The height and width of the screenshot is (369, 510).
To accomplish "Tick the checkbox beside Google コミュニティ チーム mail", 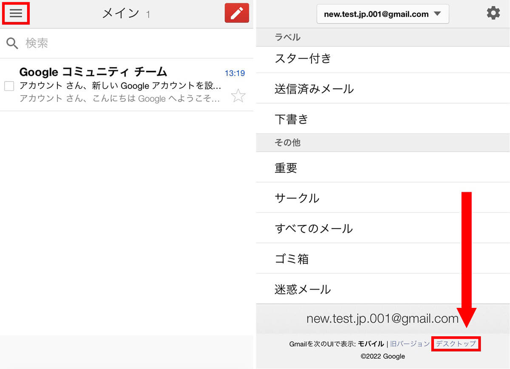I will [9, 86].
